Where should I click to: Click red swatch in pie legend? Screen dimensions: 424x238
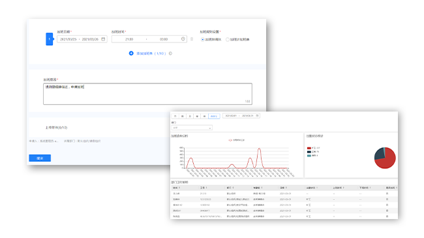(x=309, y=148)
